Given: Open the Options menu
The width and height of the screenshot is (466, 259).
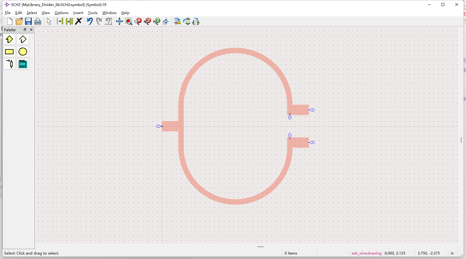Looking at the screenshot, I should click(62, 13).
